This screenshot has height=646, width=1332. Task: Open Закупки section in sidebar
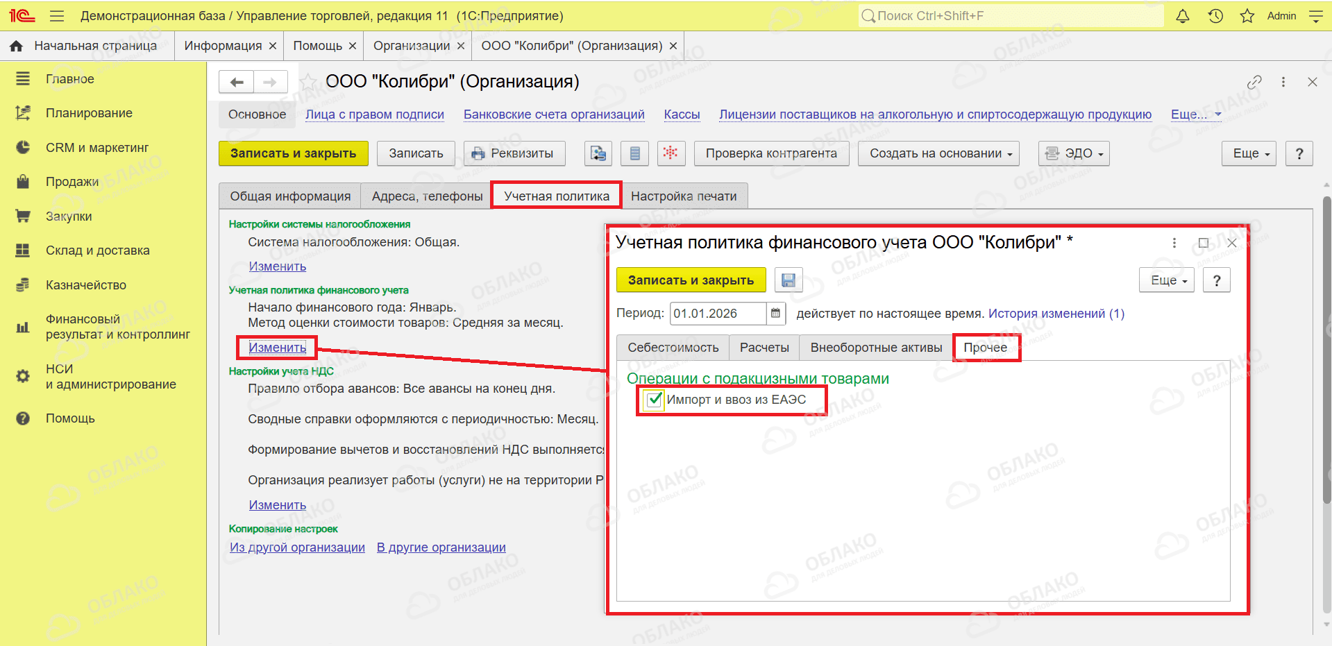tap(103, 216)
